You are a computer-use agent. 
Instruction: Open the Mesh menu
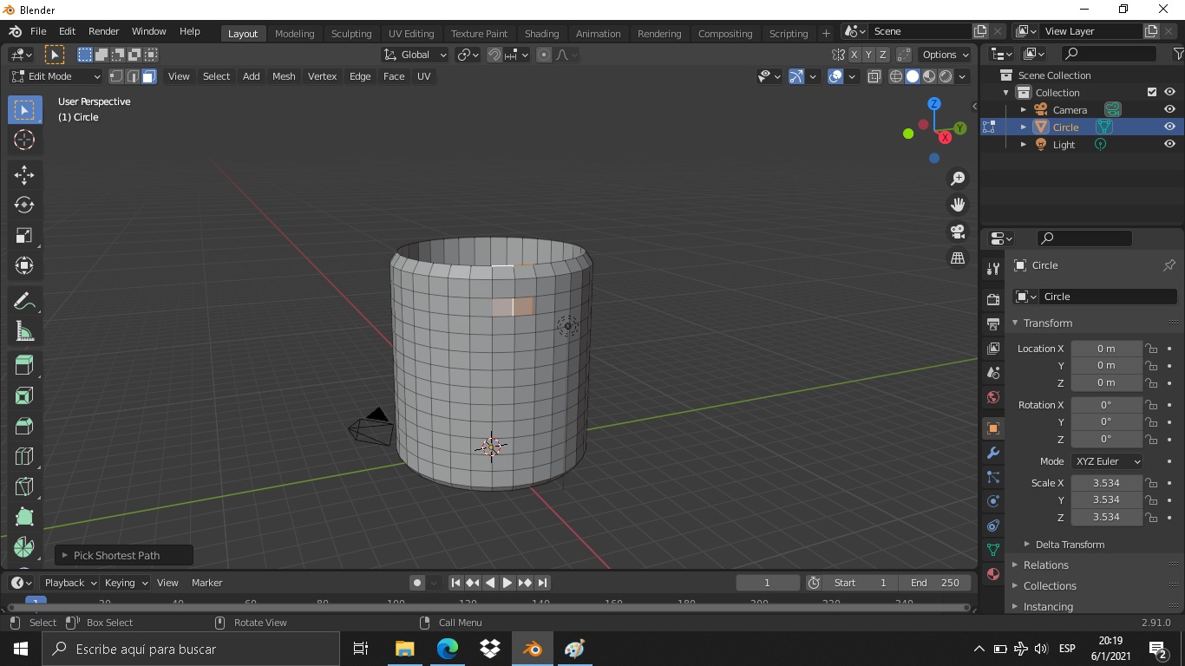284,76
